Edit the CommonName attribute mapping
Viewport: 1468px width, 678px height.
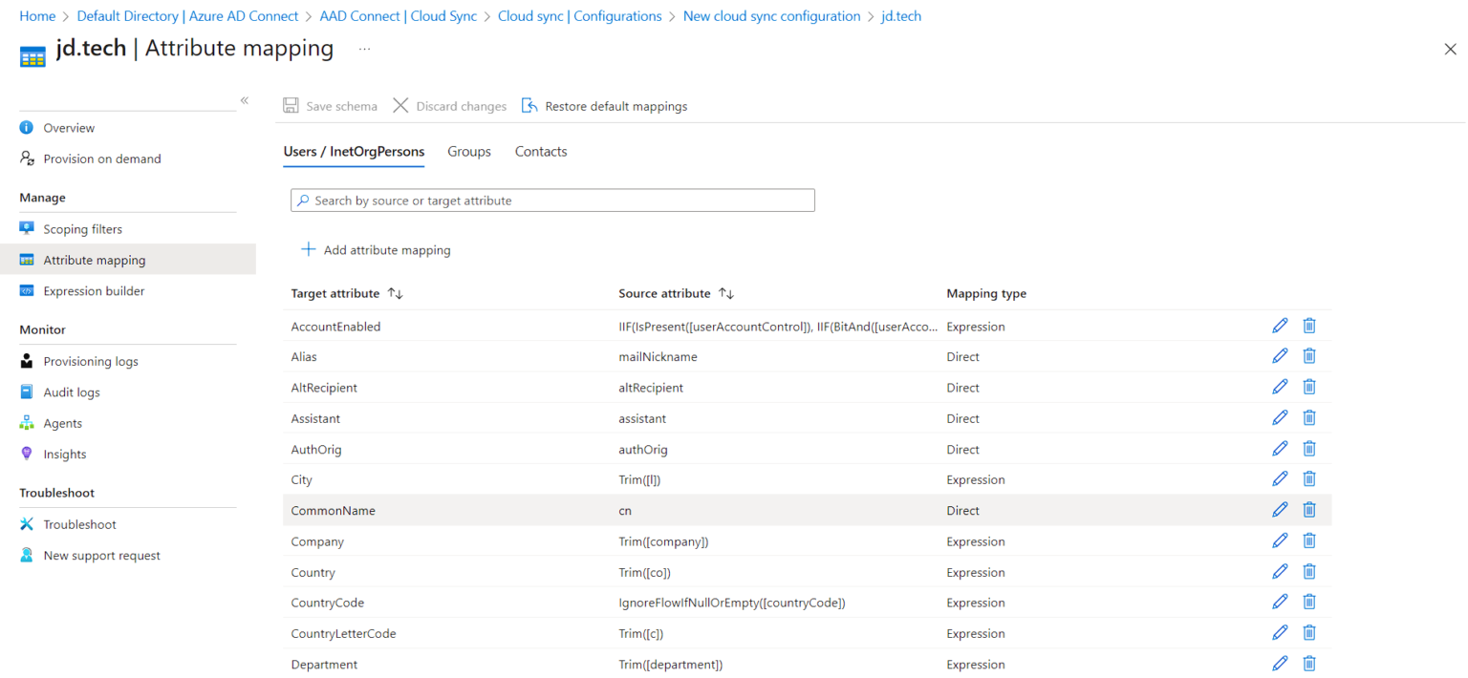click(x=1280, y=509)
